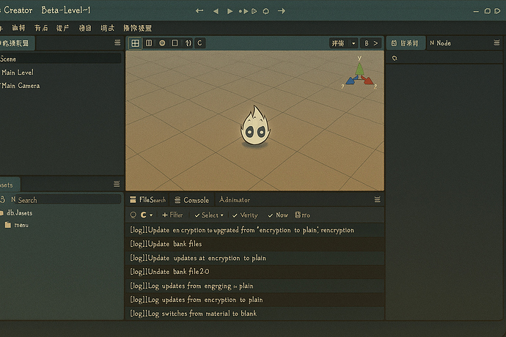This screenshot has height=337, width=506.
Task: Toggle the Now checkmark option
Action: (277, 215)
